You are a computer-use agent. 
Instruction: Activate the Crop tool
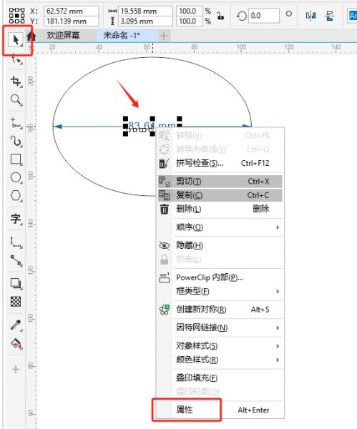(16, 82)
